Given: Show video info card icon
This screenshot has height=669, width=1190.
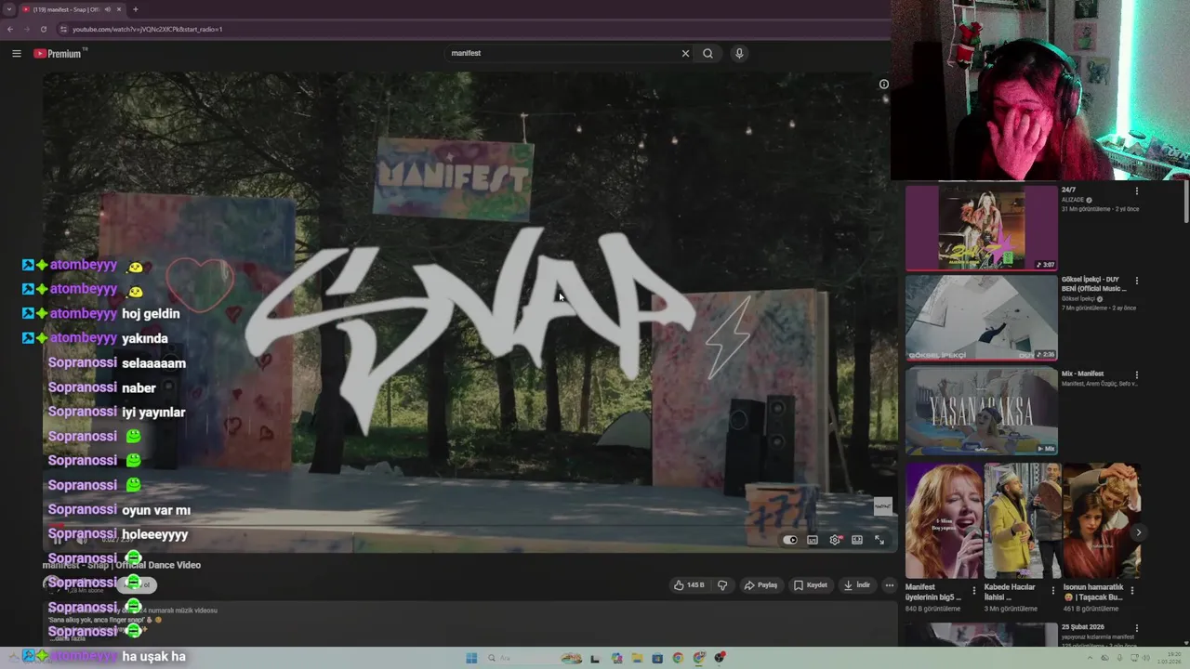Looking at the screenshot, I should [x=884, y=84].
